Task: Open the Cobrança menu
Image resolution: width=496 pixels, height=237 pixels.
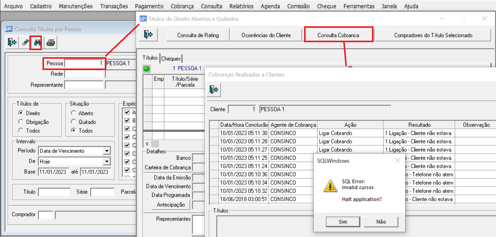Action: tap(182, 6)
